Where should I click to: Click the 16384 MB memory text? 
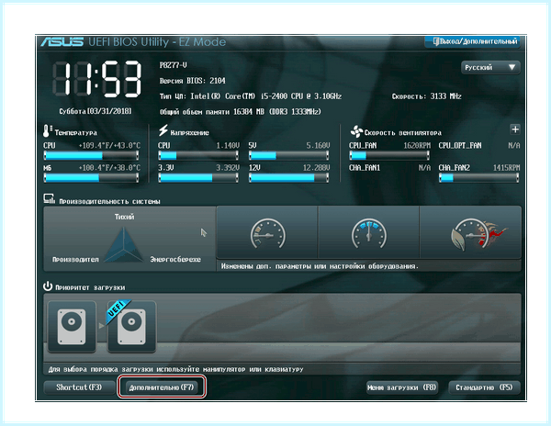(241, 112)
